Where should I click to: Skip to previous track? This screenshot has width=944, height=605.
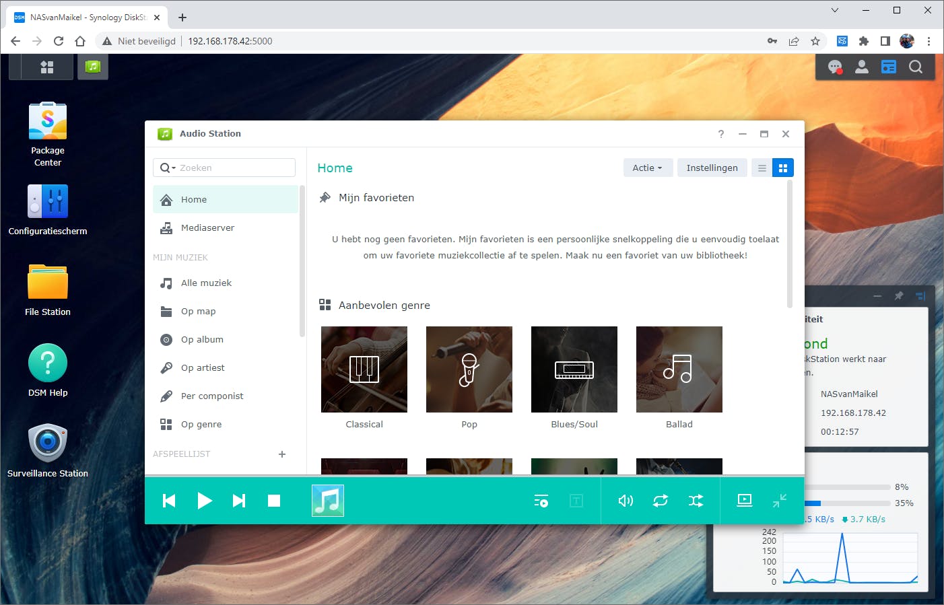169,501
